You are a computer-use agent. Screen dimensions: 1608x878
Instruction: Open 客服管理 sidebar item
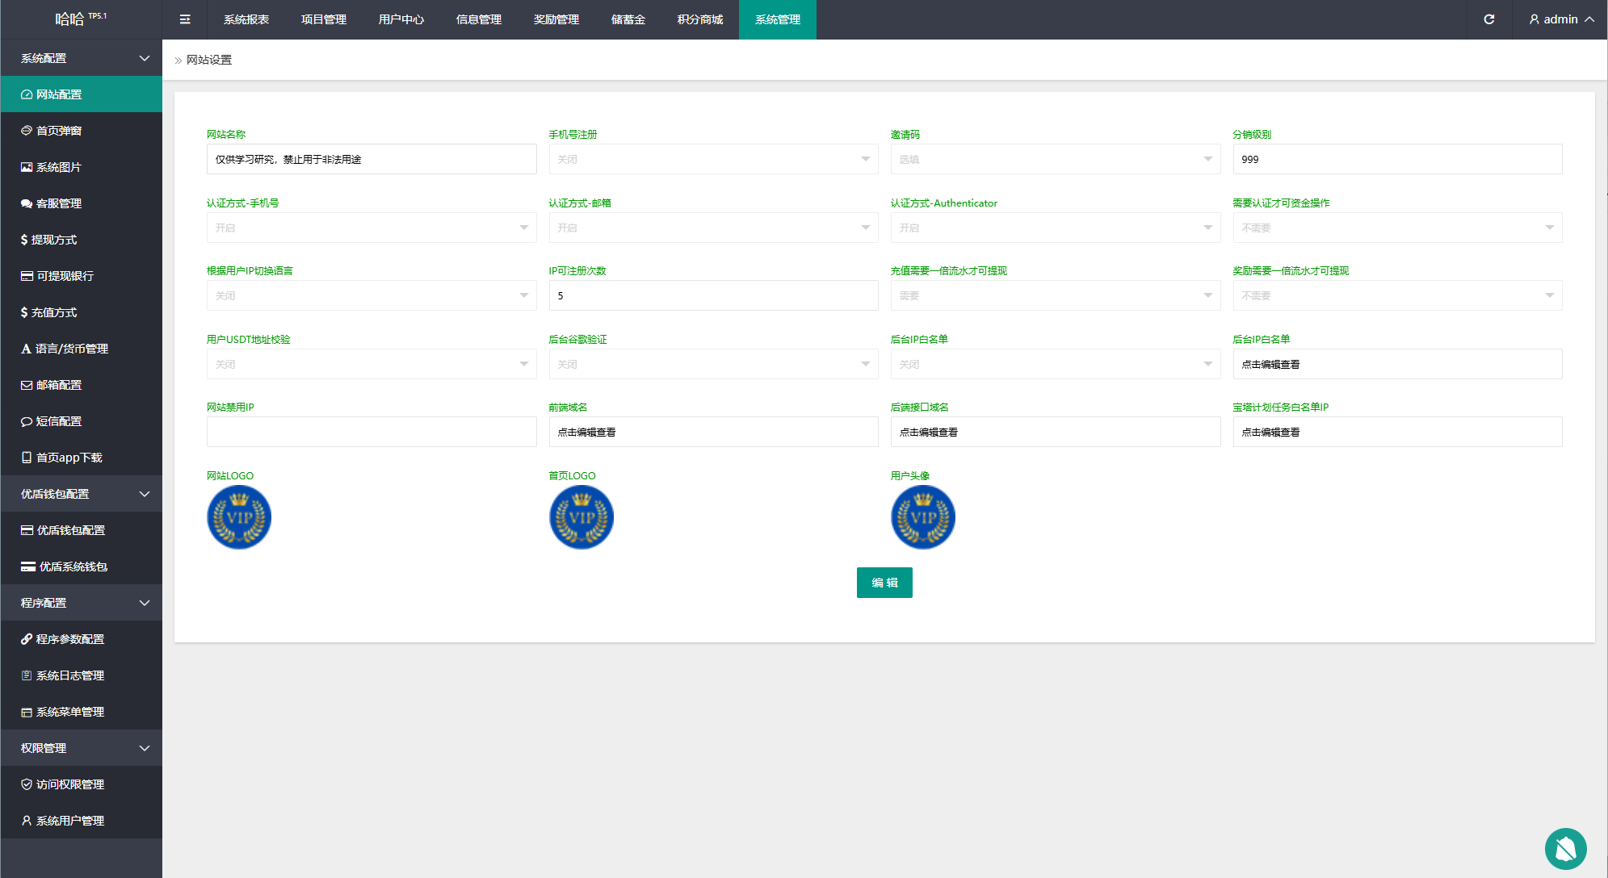[x=58, y=203]
